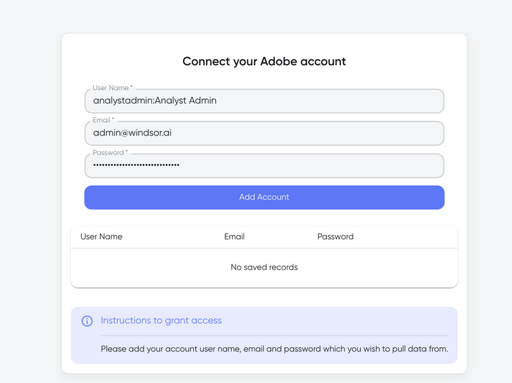Click the floating Password field label
This screenshot has width=512, height=383.
click(x=110, y=152)
